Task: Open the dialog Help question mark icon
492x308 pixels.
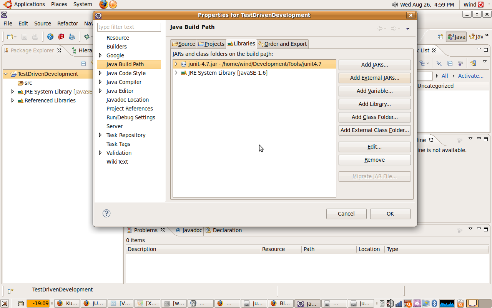Action: (x=106, y=213)
